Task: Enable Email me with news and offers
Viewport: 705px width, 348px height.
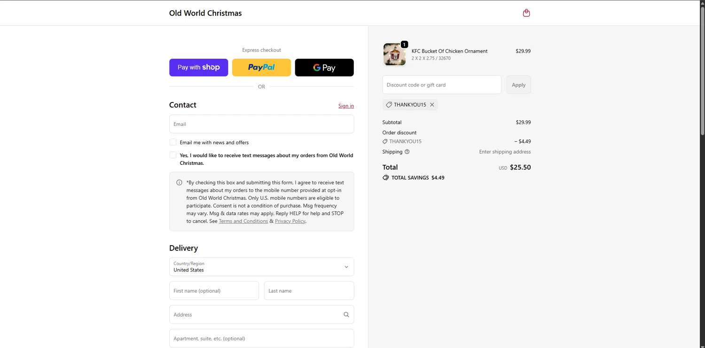Action: coord(173,142)
